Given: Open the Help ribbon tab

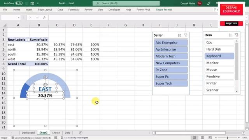Looking at the screenshot, I should tap(128, 10).
